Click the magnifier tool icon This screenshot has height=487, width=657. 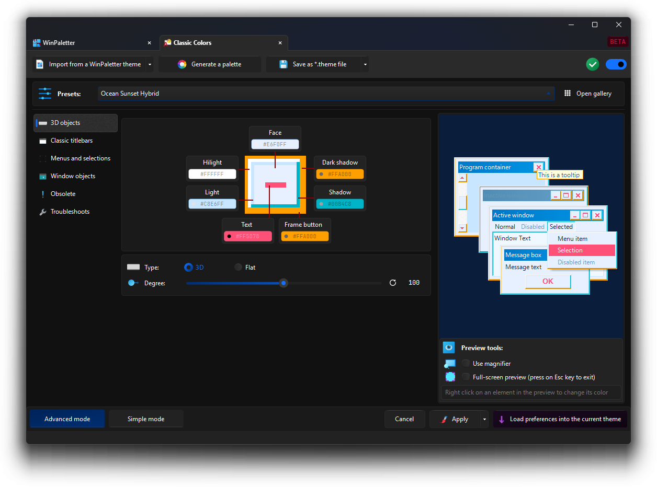point(450,364)
